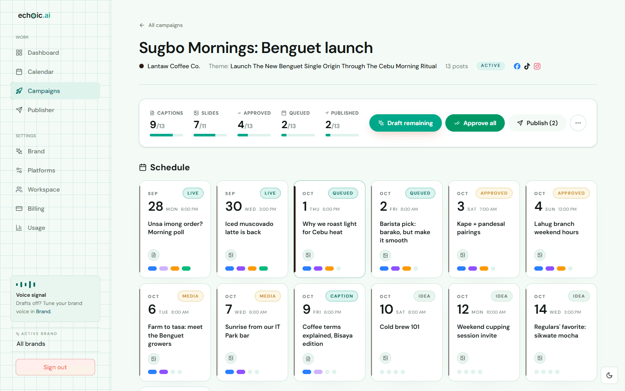The image size is (625, 391).
Task: Click image icon on Farm to tasa card
Action: (x=154, y=359)
